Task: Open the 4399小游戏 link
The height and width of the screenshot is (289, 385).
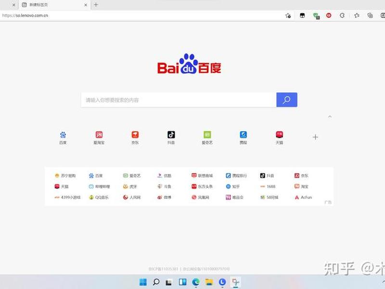Action: tap(67, 197)
